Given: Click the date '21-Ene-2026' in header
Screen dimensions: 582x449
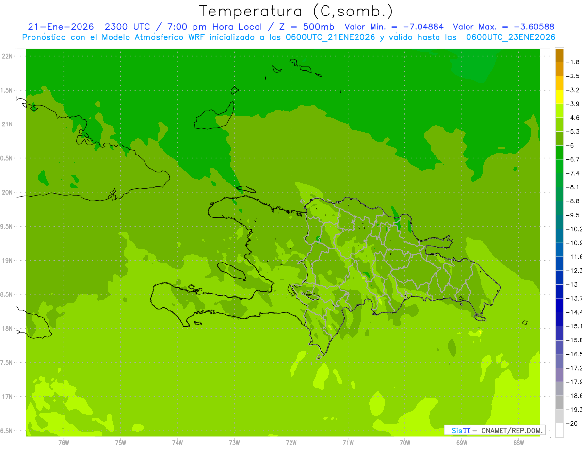Looking at the screenshot, I should tap(60, 27).
